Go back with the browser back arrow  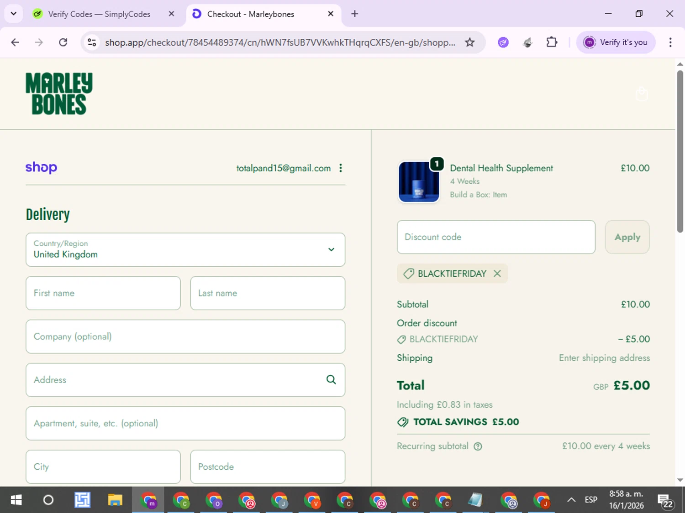[15, 42]
